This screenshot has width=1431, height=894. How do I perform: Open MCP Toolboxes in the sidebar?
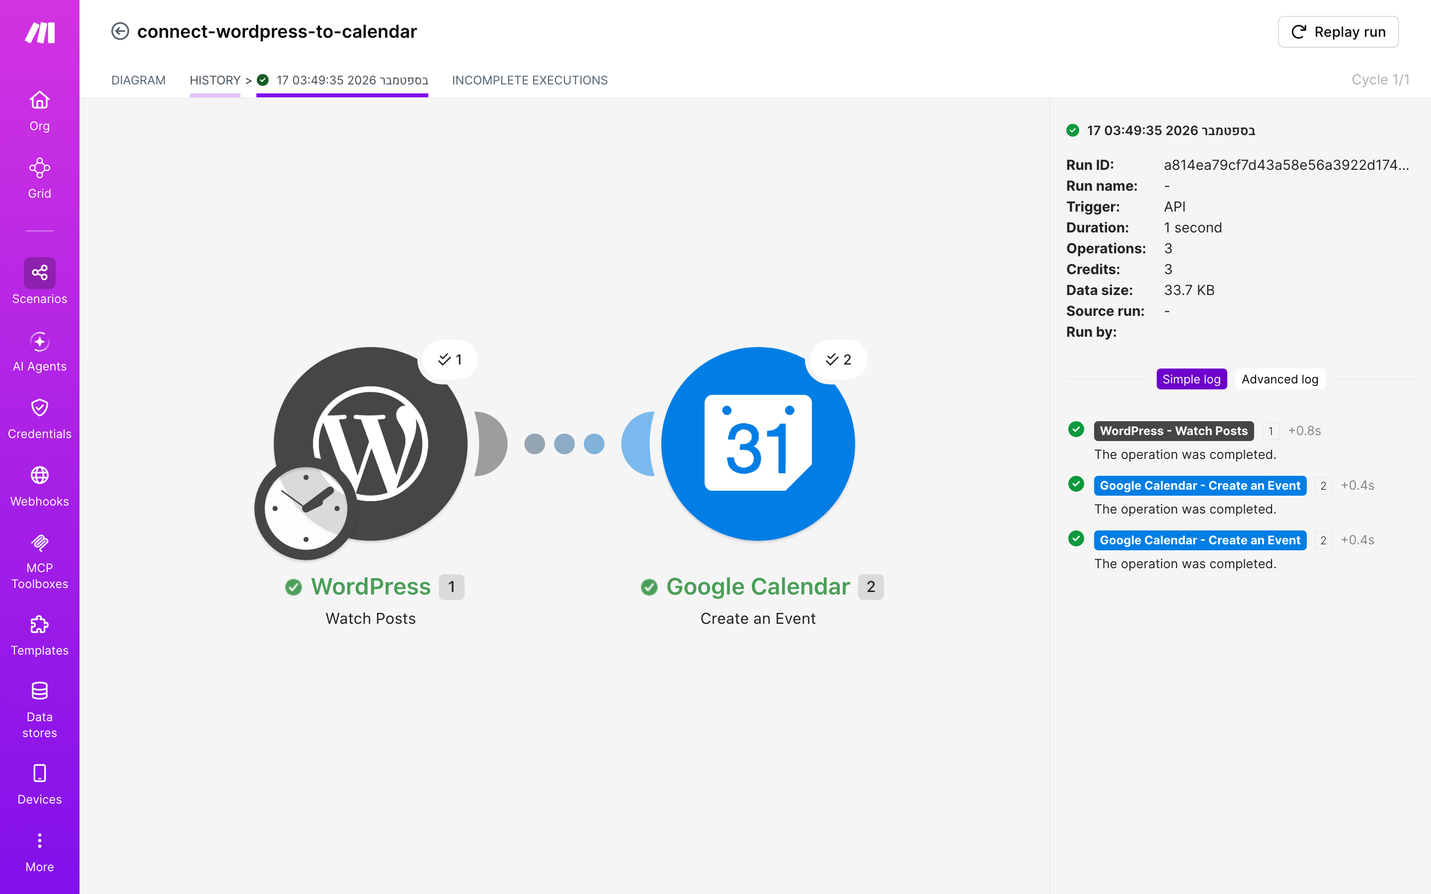click(40, 561)
